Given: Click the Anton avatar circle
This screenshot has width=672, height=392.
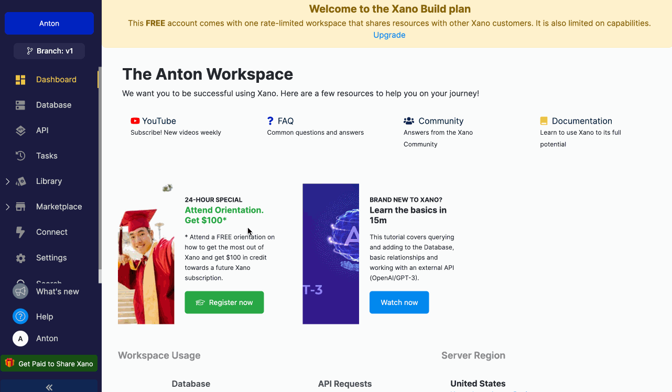Looking at the screenshot, I should tap(20, 339).
